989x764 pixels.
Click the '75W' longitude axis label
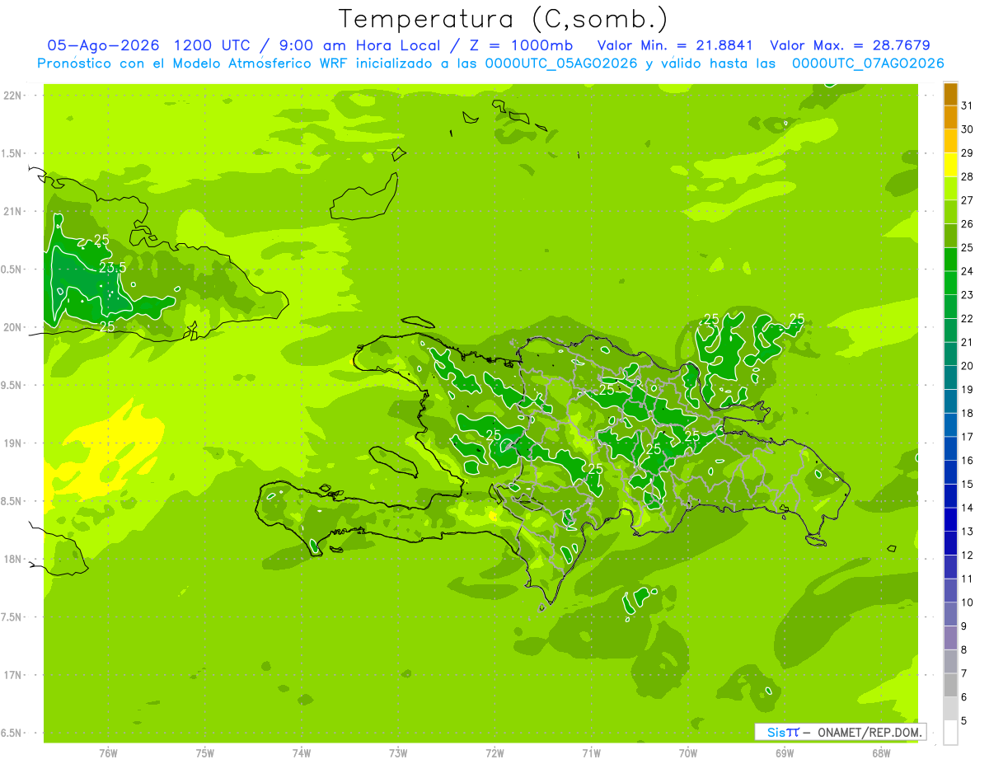tap(205, 753)
